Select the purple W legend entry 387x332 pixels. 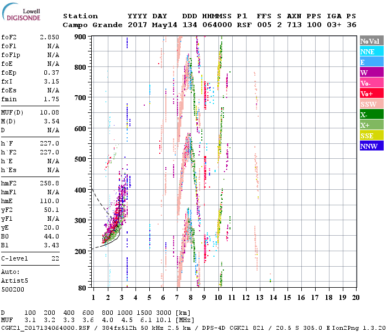tap(370, 72)
